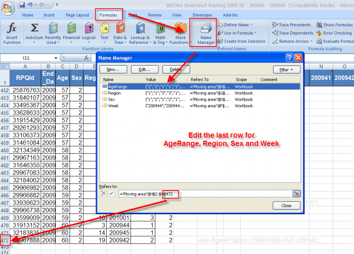The width and height of the screenshot is (354, 254).
Task: Click the Insert Function icon
Action: pos(12,29)
